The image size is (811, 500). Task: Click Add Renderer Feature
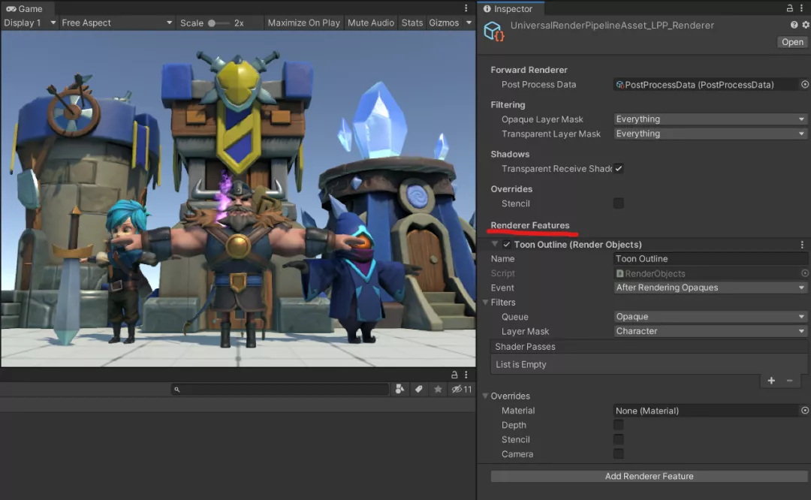[x=647, y=476]
